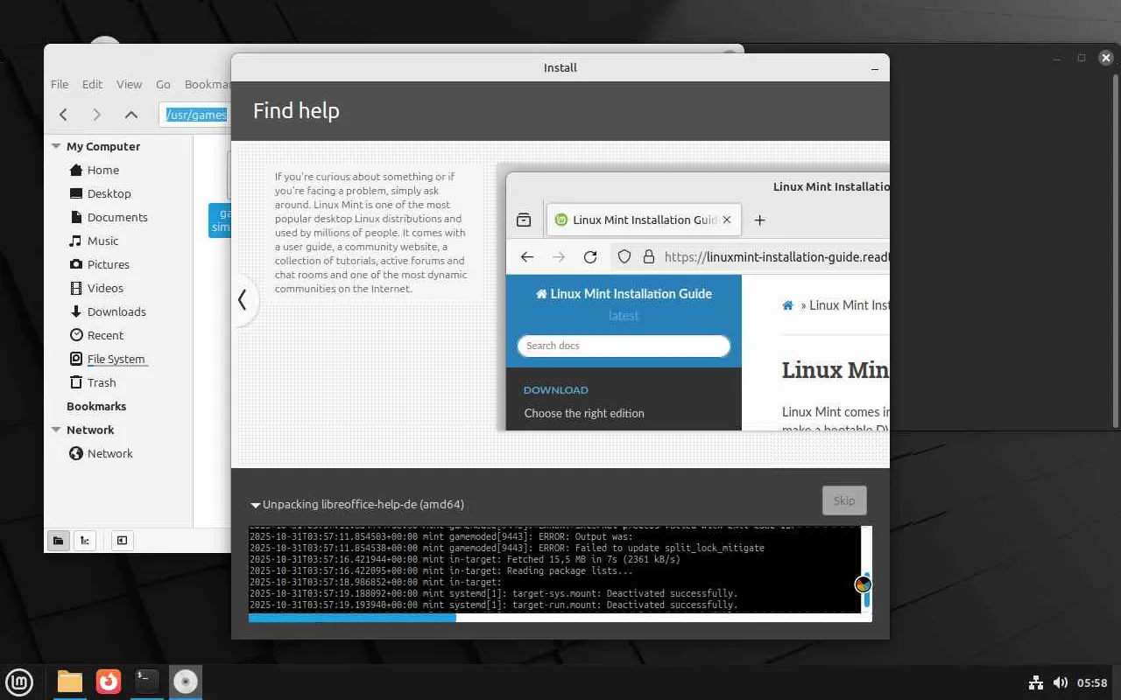This screenshot has width=1121, height=700.
Task: Open the Linux Mint start menu
Action: [x=19, y=682]
